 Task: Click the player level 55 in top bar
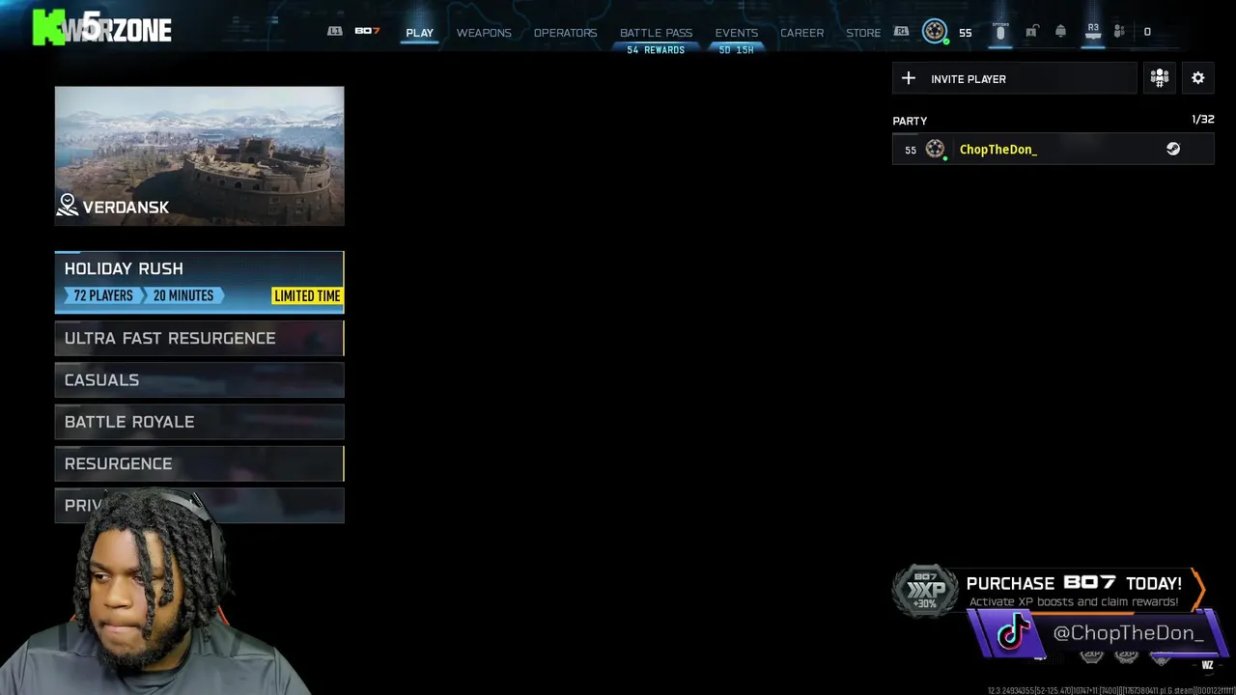pyautogui.click(x=965, y=33)
